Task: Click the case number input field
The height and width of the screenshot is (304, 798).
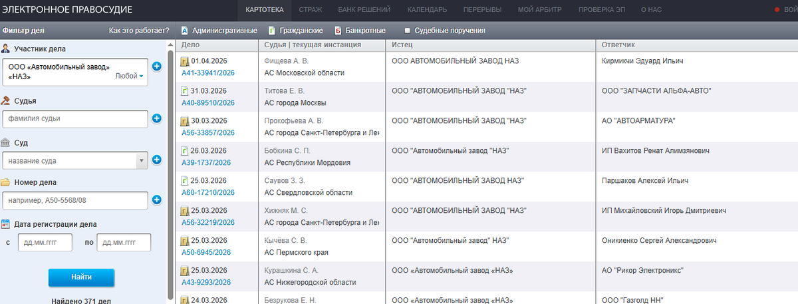Action: [75, 200]
